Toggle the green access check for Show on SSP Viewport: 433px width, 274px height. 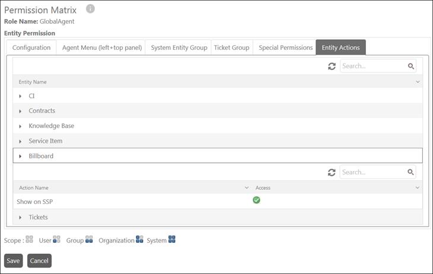[x=256, y=200]
